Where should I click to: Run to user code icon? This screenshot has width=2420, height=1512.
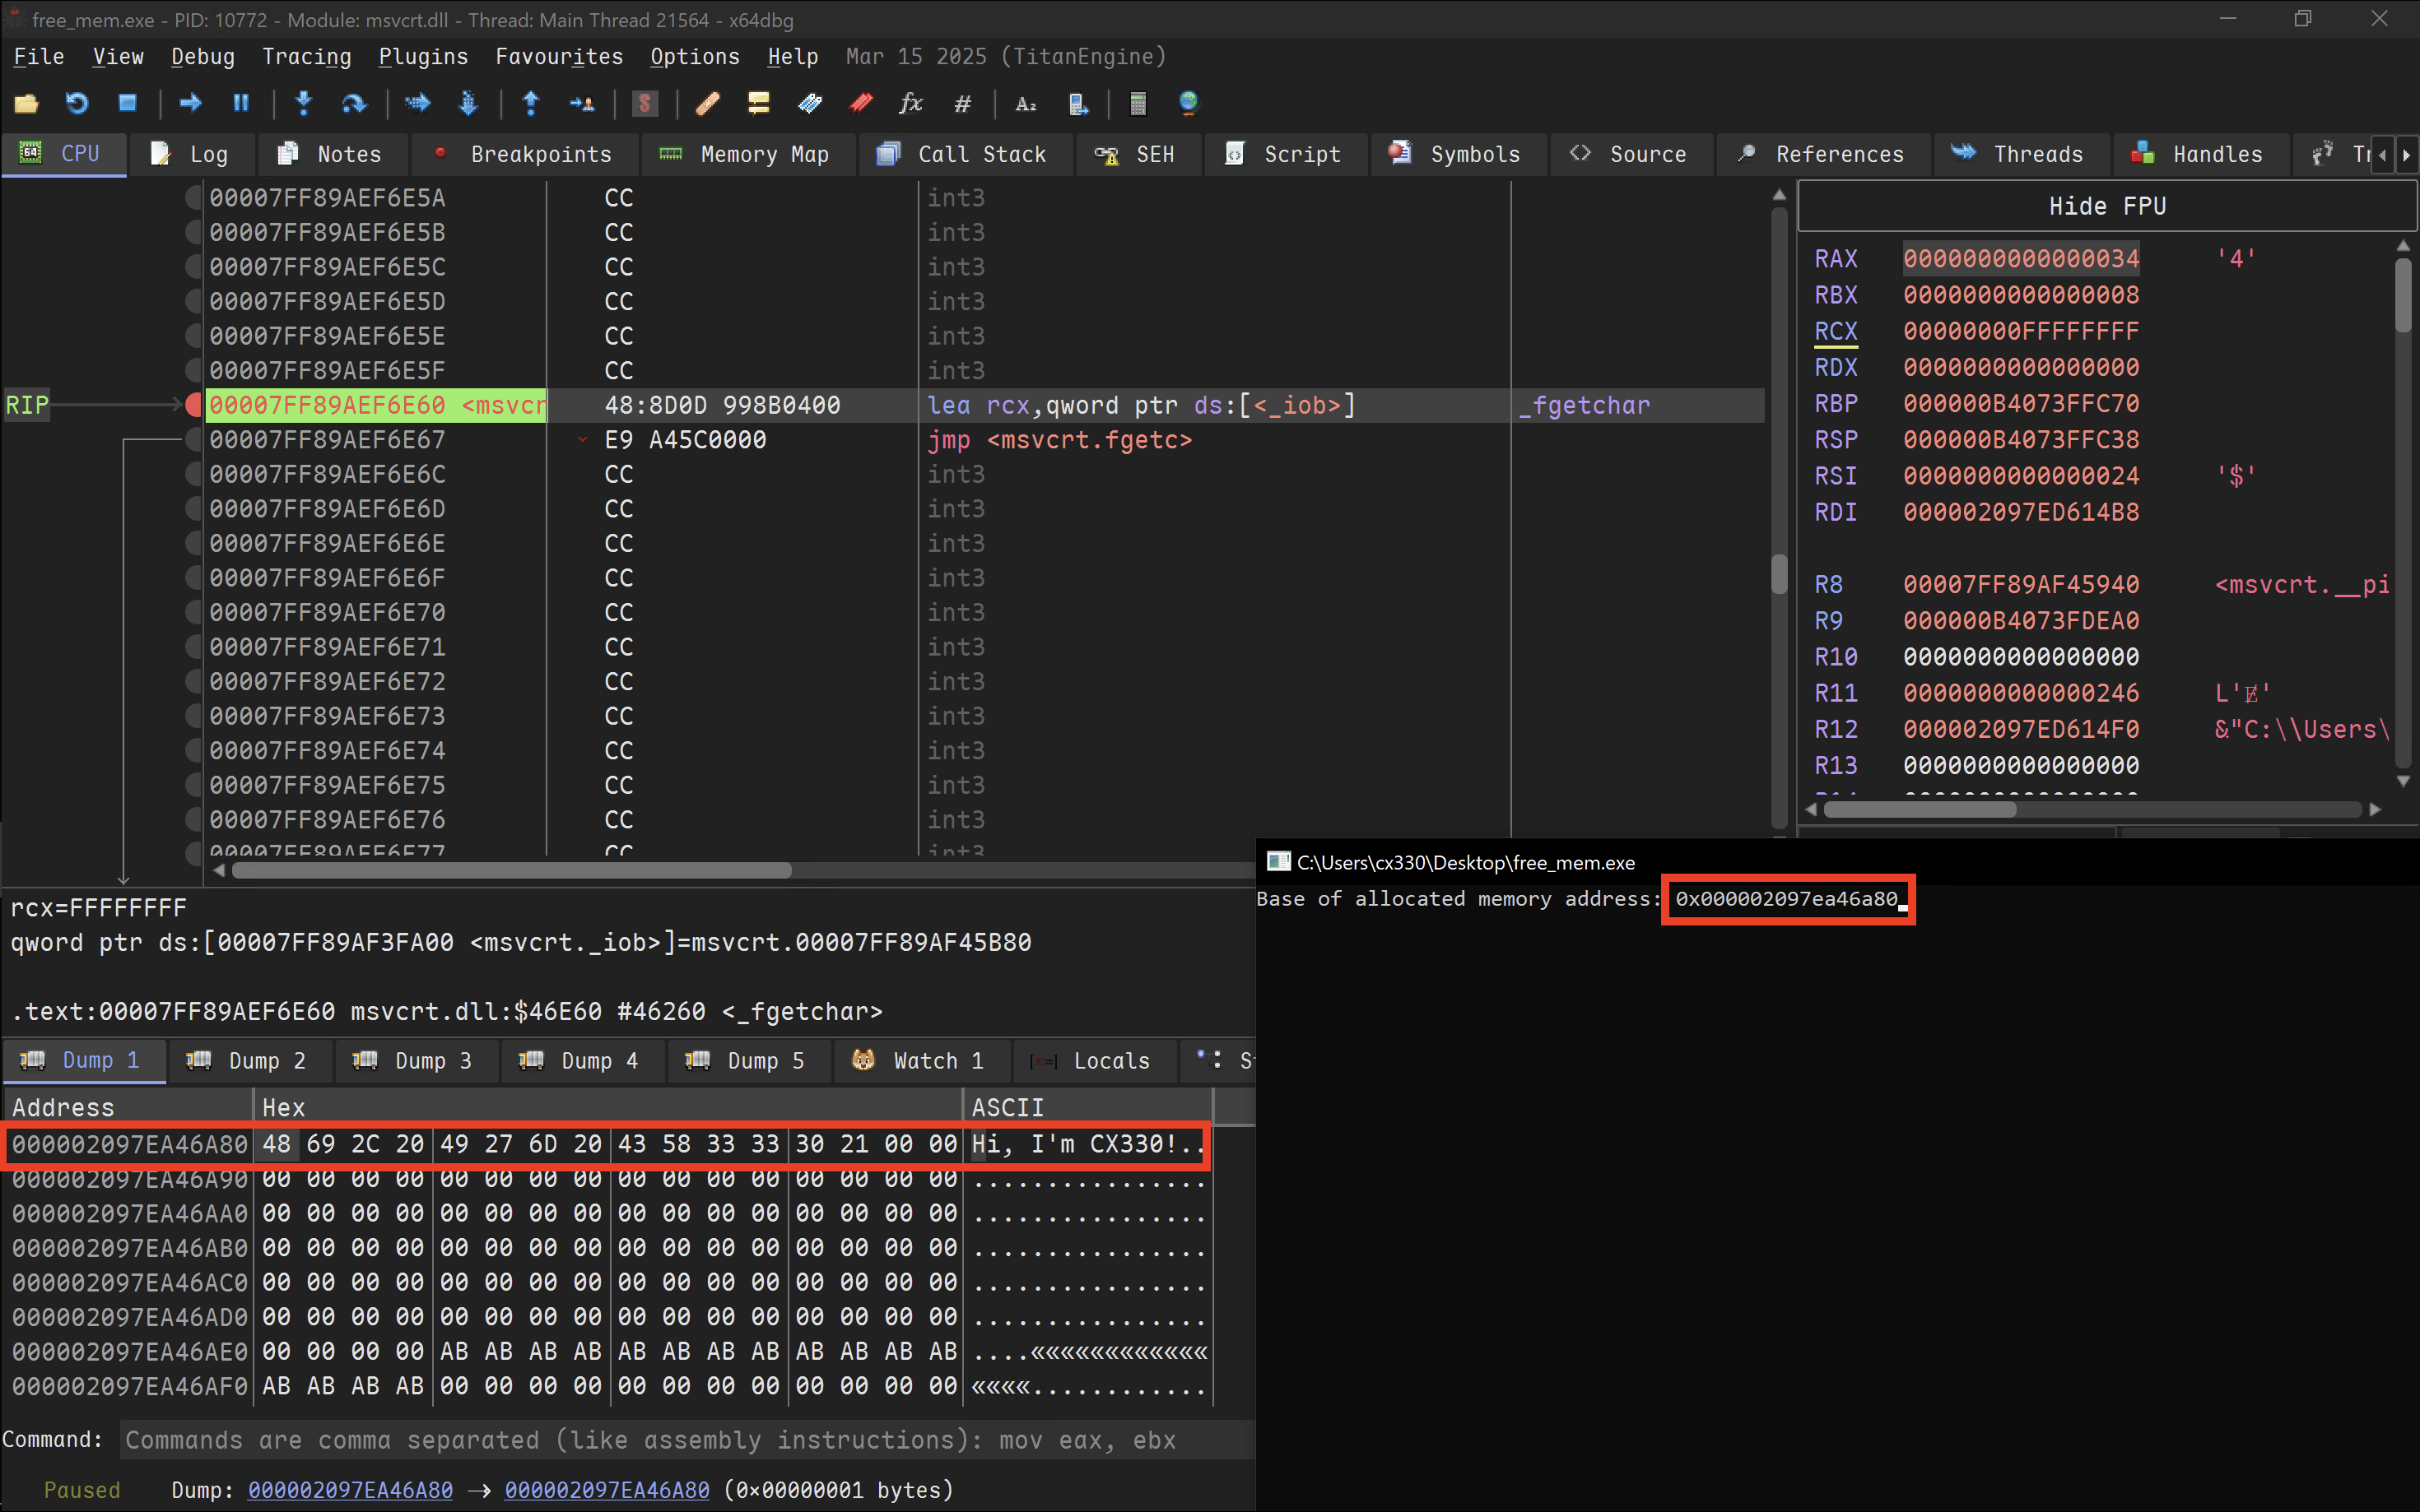coord(581,103)
